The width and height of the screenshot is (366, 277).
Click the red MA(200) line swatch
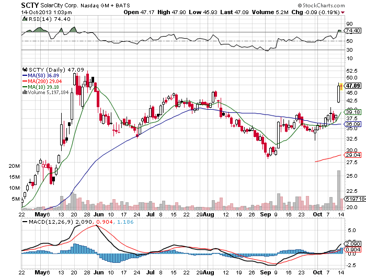click(25, 81)
